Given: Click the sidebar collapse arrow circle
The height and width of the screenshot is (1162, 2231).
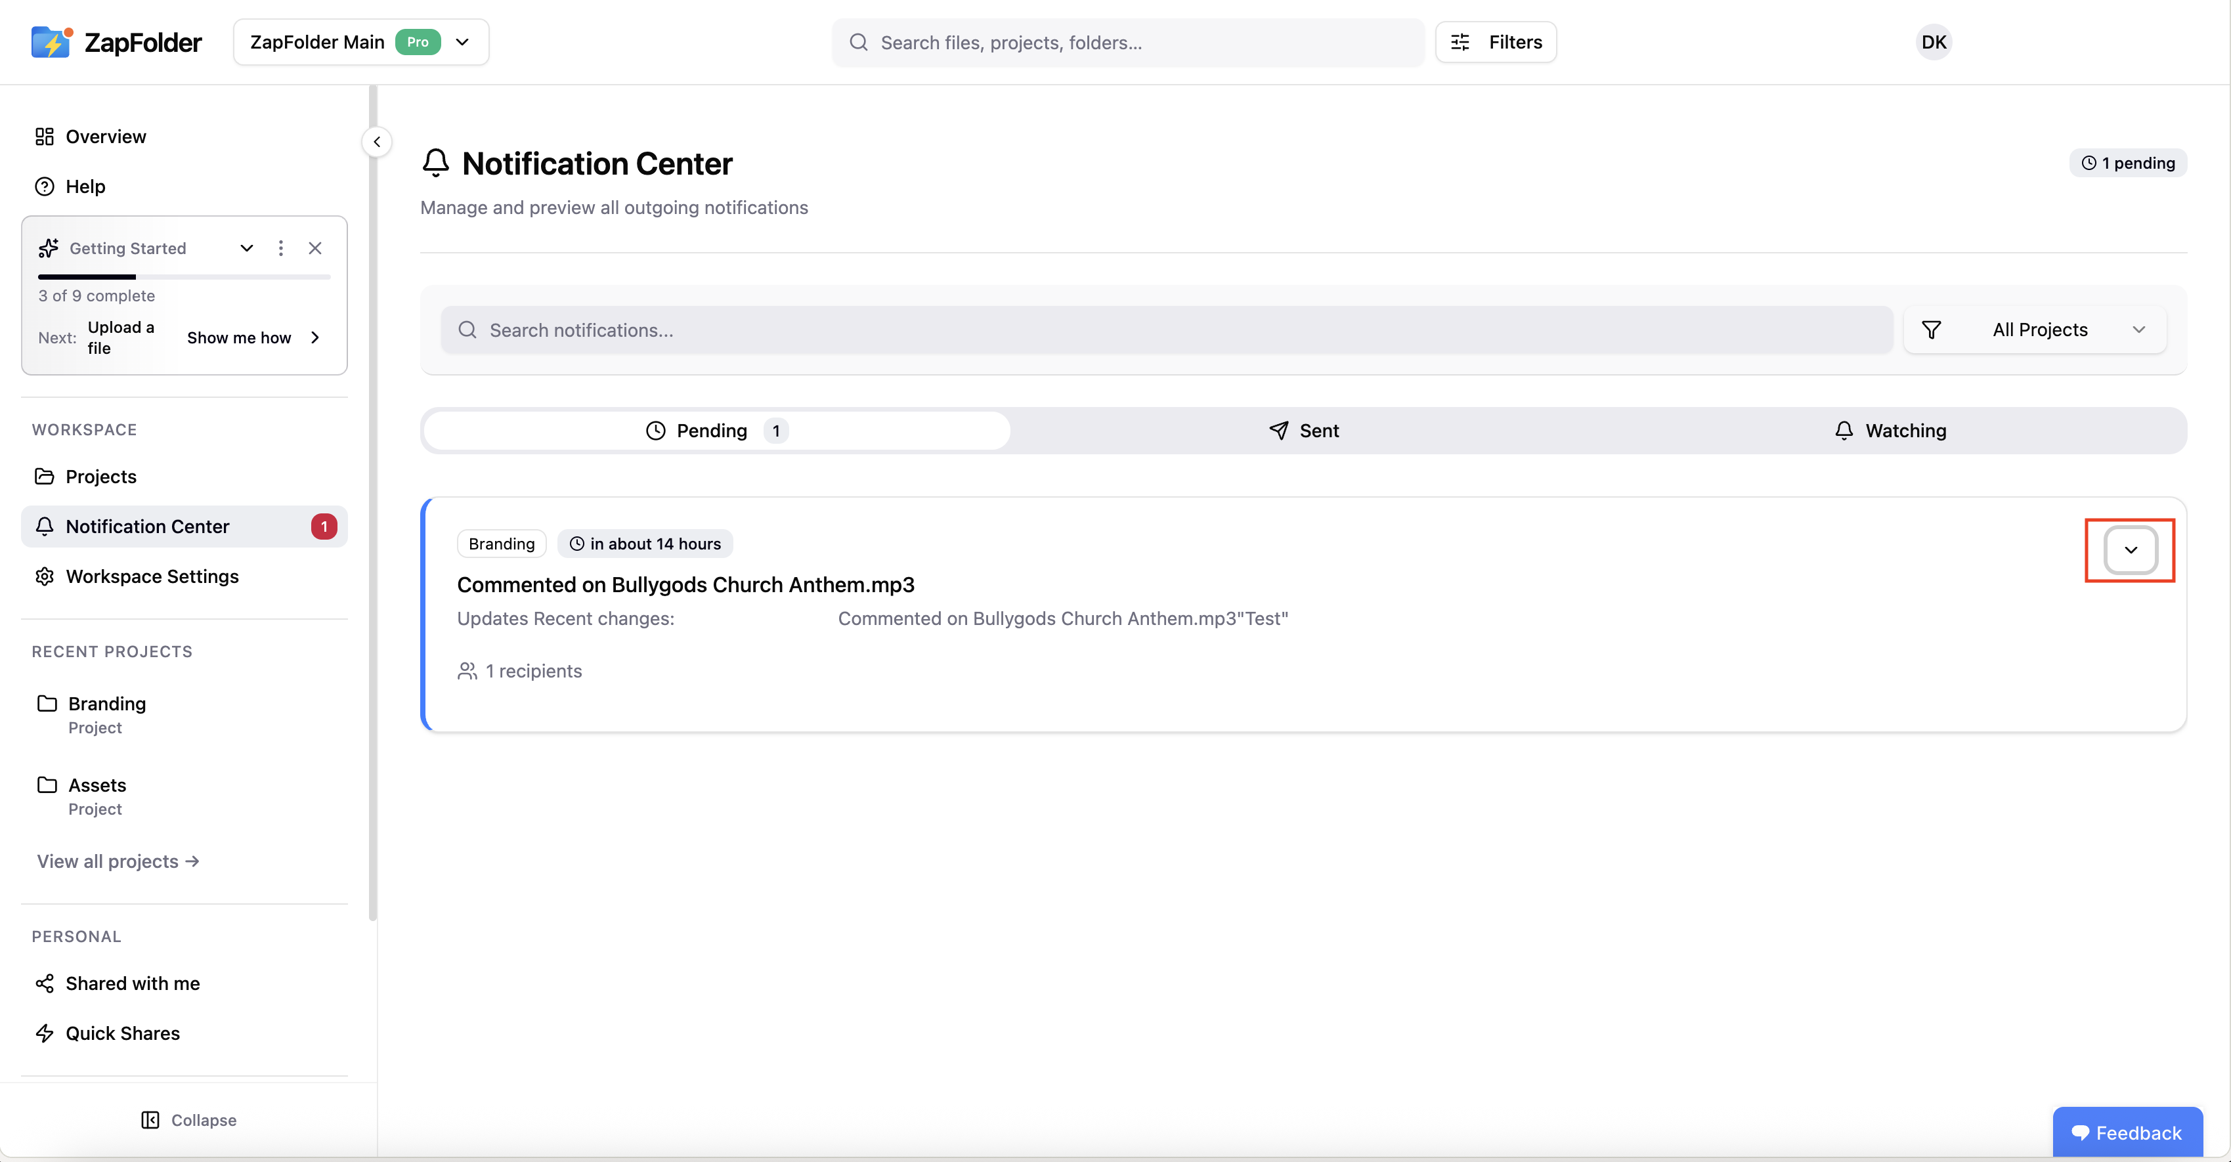Looking at the screenshot, I should pyautogui.click(x=377, y=142).
